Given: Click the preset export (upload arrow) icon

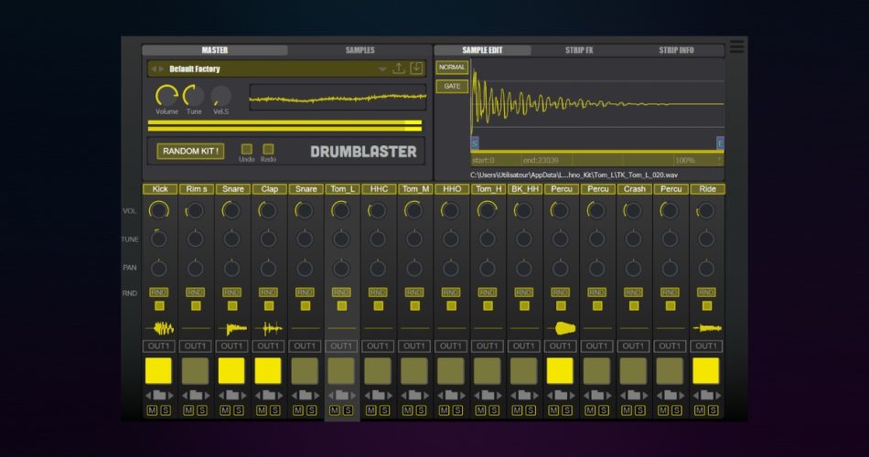Looking at the screenshot, I should pos(399,69).
